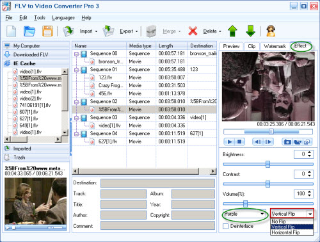This screenshot has height=242, width=320.
Task: Adjust the Volume slider handle
Action: 245,204
